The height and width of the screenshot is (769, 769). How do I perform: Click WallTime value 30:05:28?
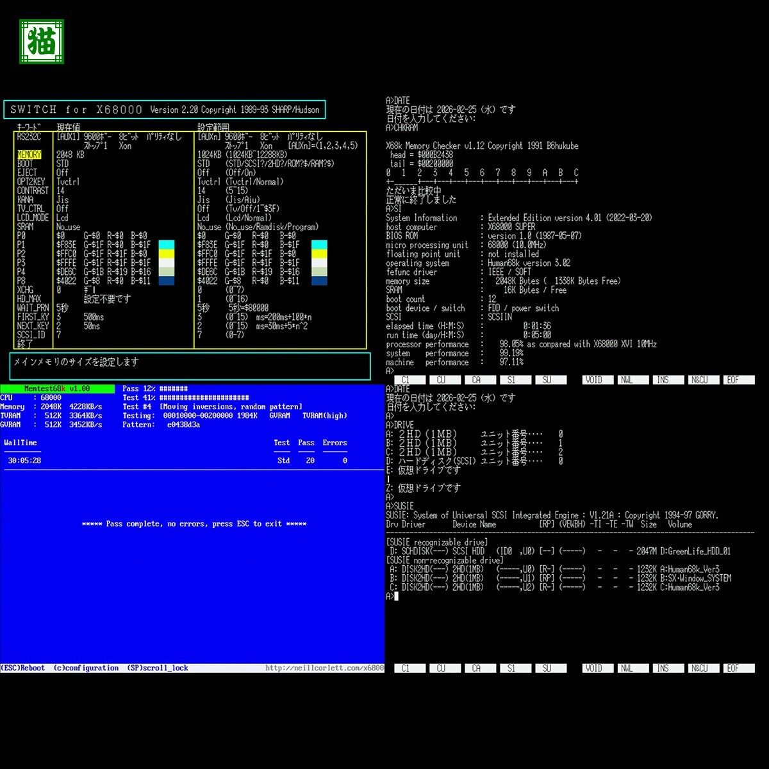[x=24, y=460]
